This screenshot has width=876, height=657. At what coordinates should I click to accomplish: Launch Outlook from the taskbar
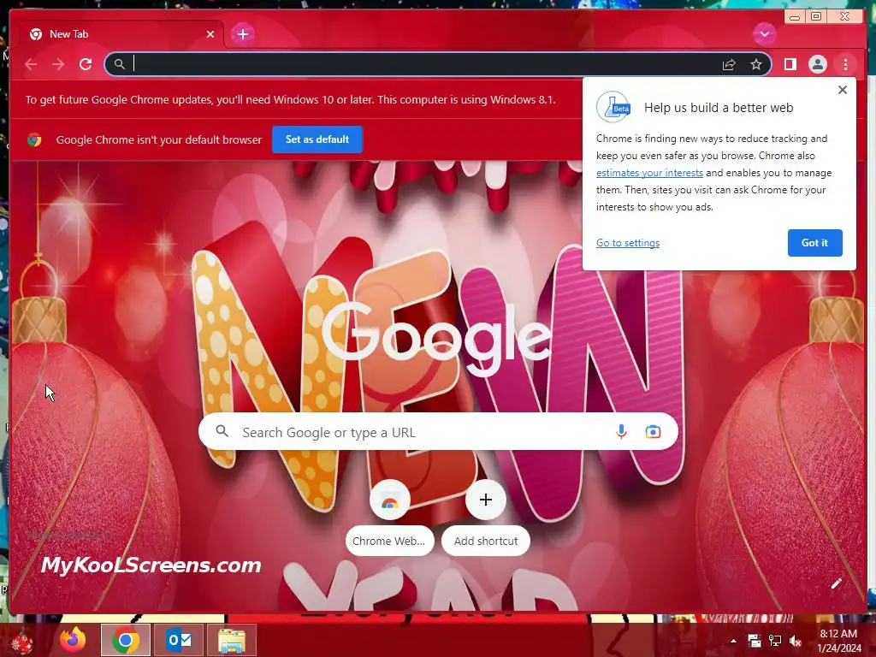(179, 640)
